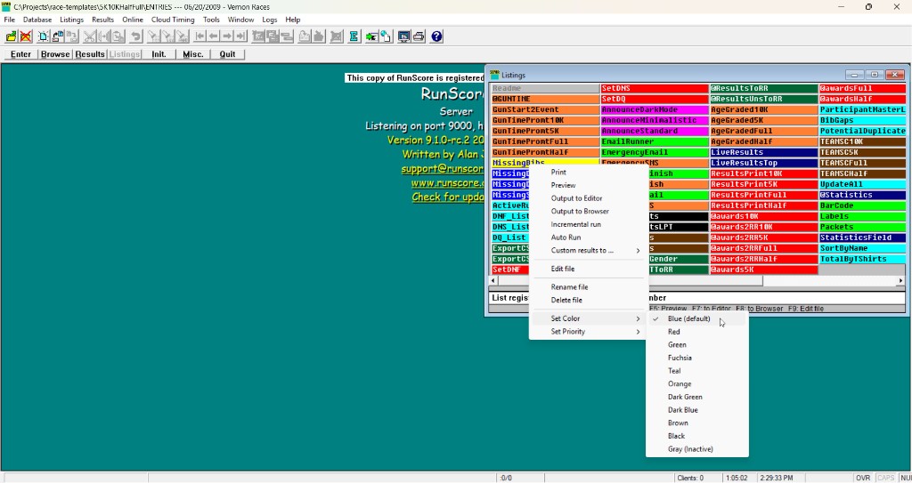
Task: Click the new record sparkle icon
Action: click(x=44, y=36)
